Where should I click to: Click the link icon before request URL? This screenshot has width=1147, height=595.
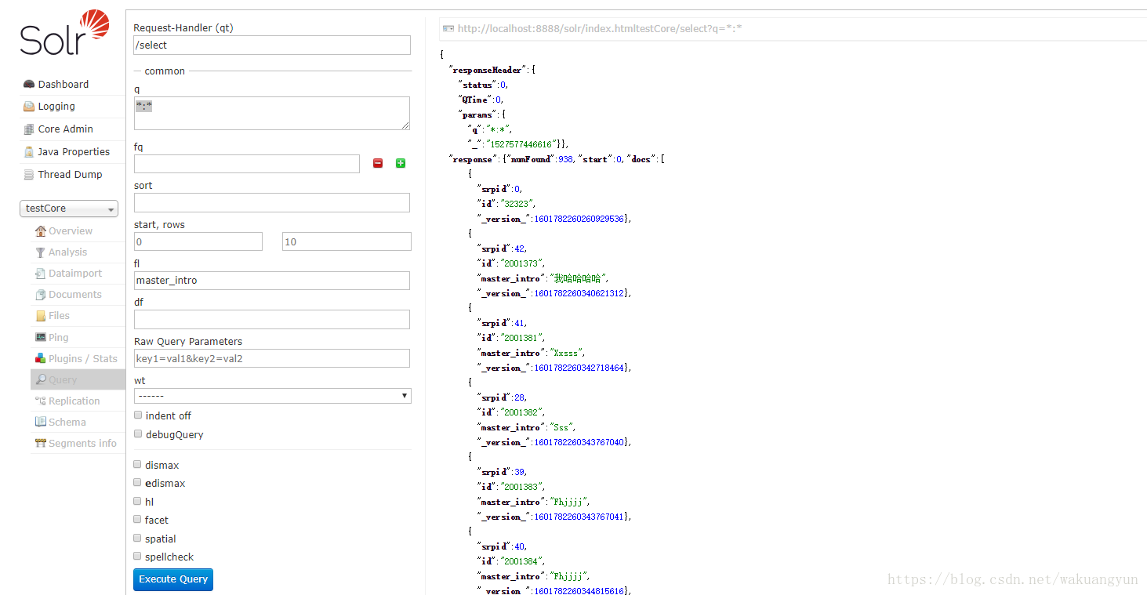448,28
